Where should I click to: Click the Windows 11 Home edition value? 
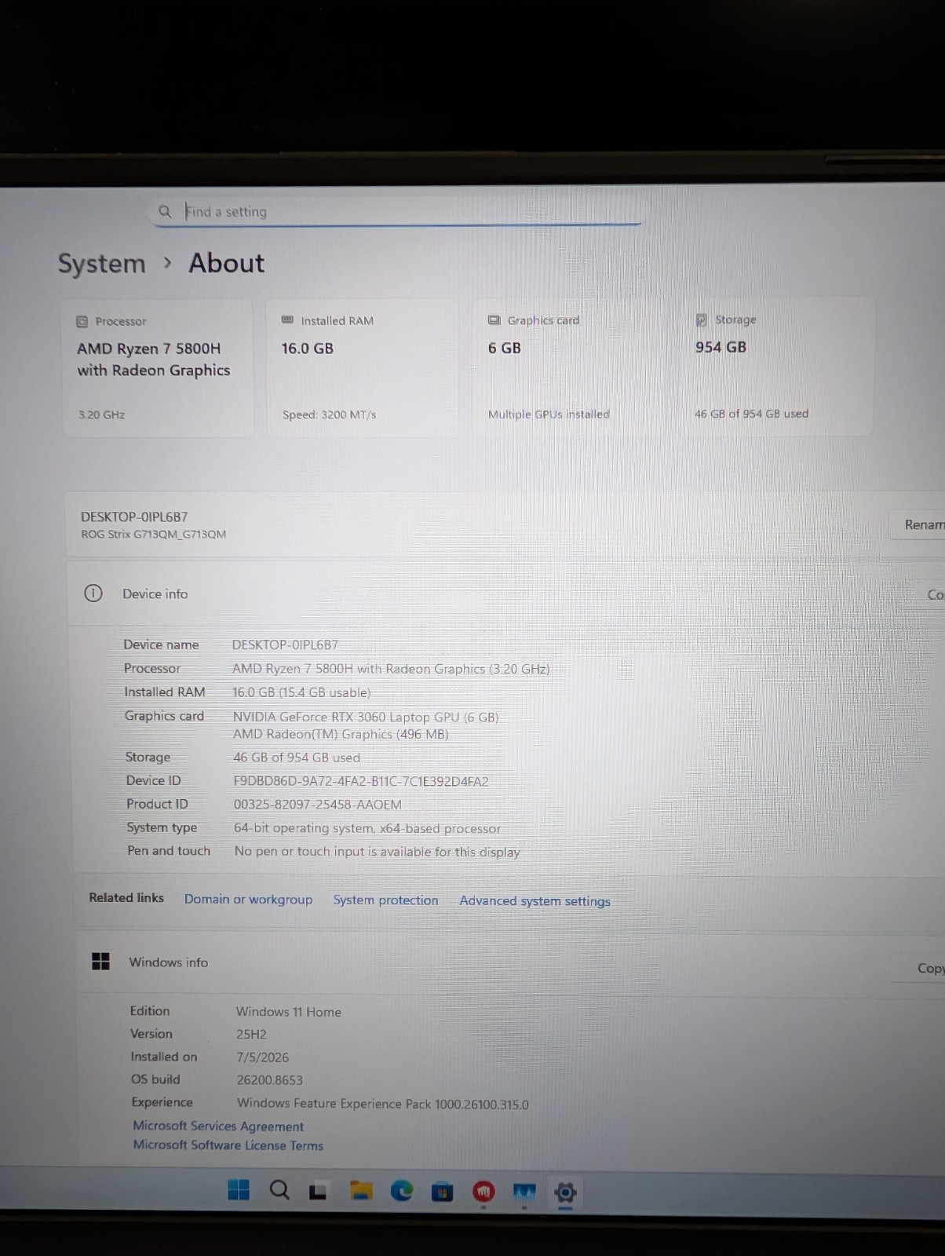289,1012
